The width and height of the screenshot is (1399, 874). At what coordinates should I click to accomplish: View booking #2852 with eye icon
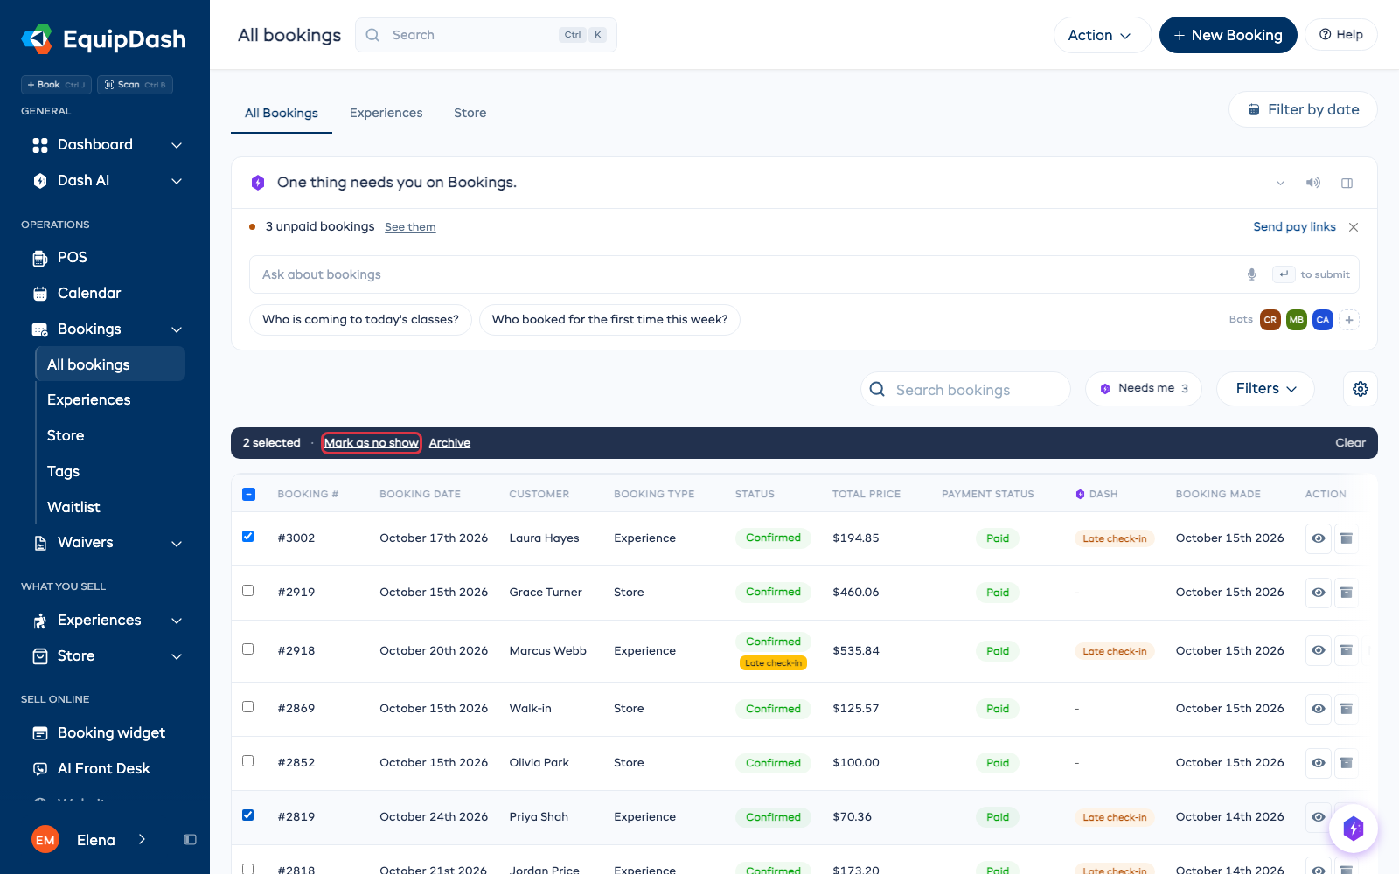pyautogui.click(x=1319, y=763)
